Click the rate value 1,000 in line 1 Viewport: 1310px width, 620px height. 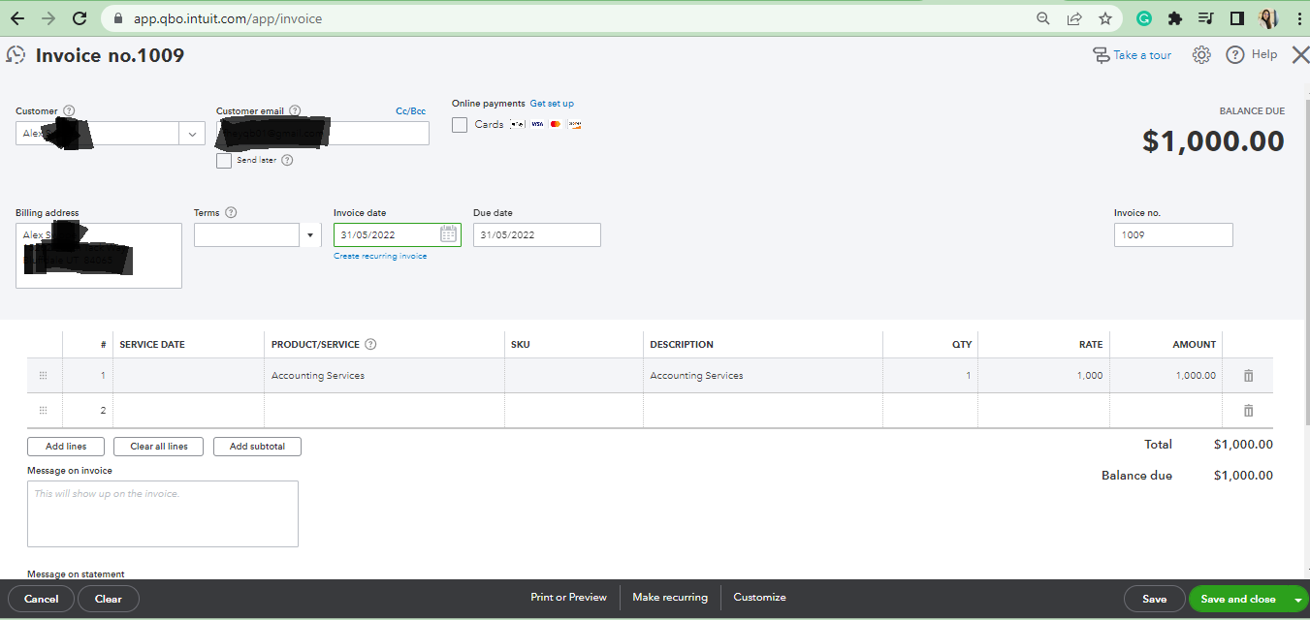pos(1090,376)
